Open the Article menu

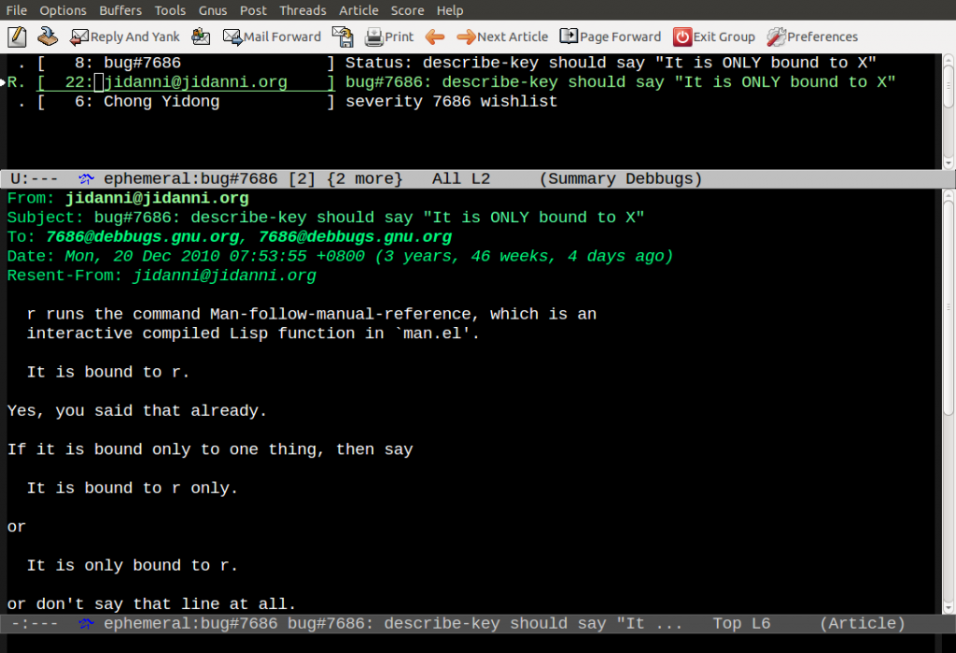tap(358, 10)
